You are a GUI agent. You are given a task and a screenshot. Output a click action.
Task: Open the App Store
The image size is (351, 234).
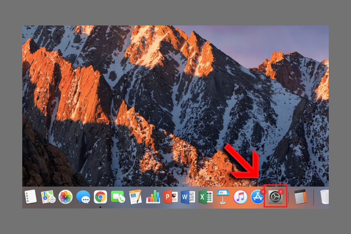(x=258, y=197)
